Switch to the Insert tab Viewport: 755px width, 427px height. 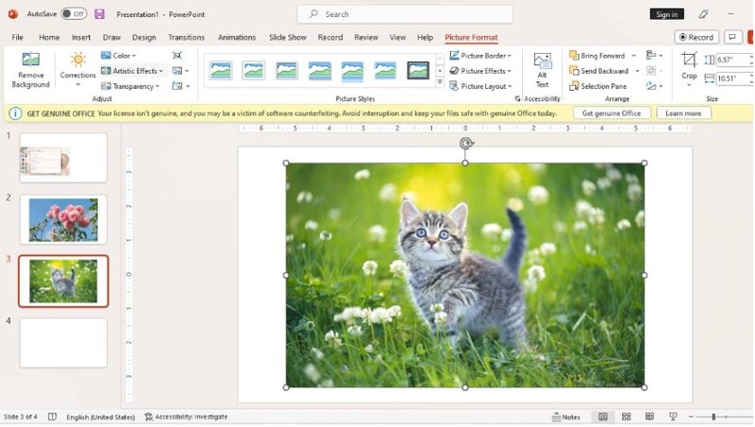(x=81, y=37)
